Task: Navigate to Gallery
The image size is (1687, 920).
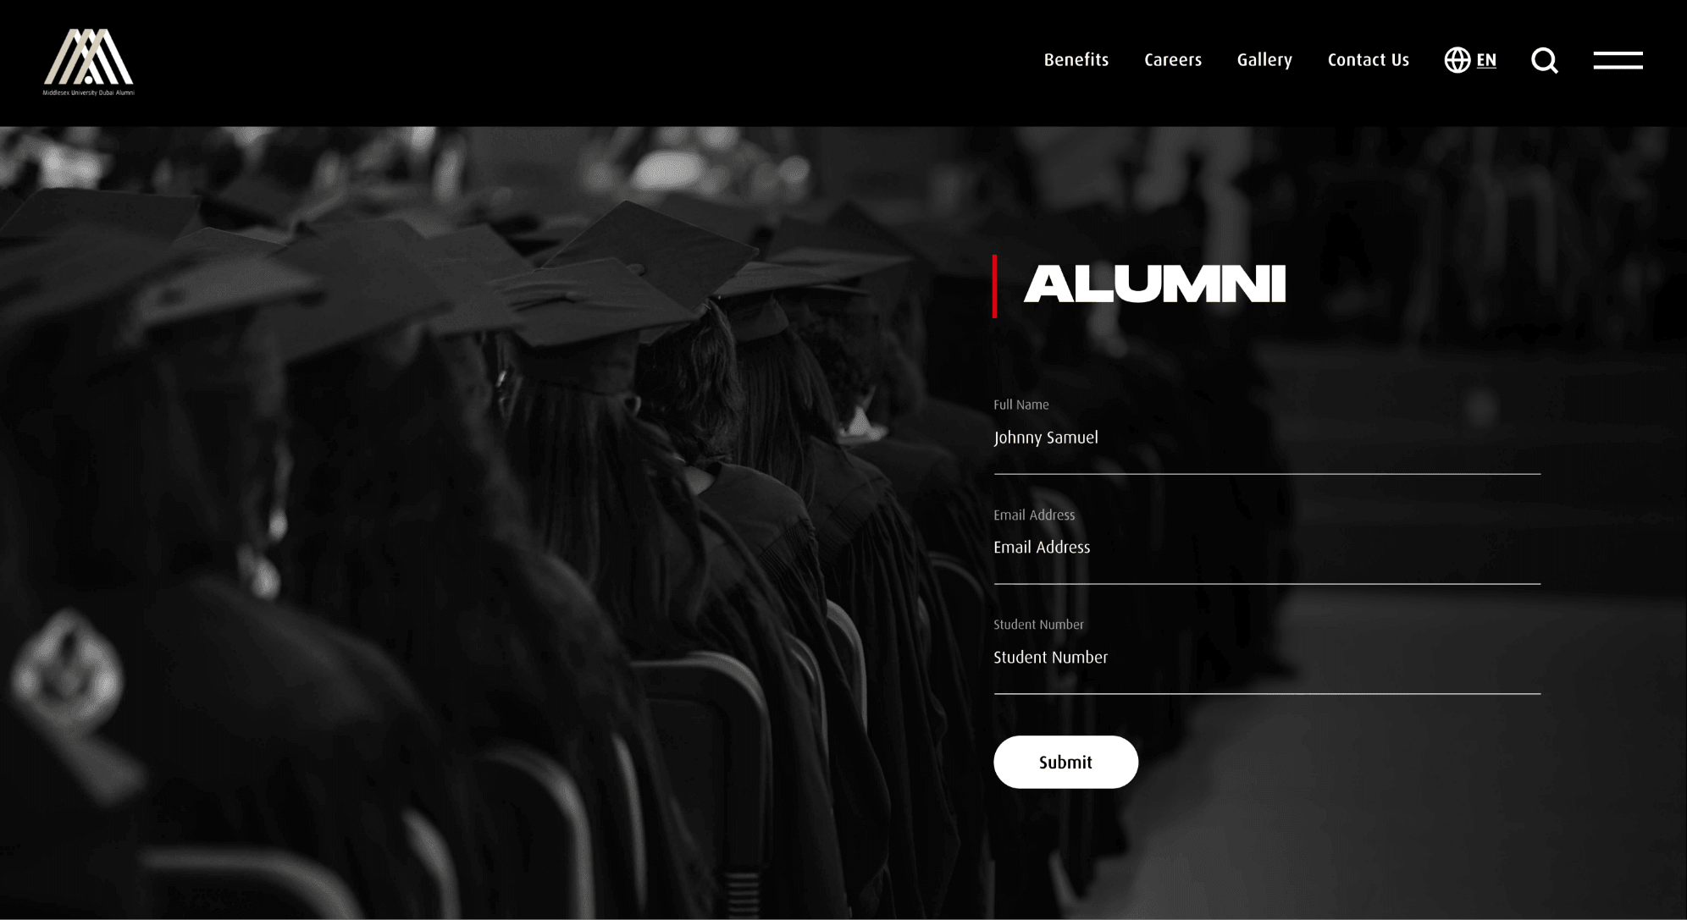Action: [1264, 60]
